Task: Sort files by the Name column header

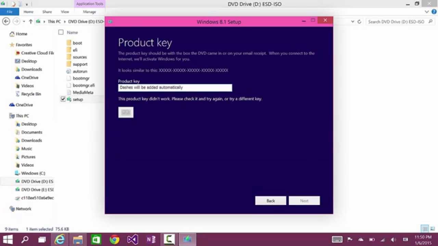Action: coord(72,32)
